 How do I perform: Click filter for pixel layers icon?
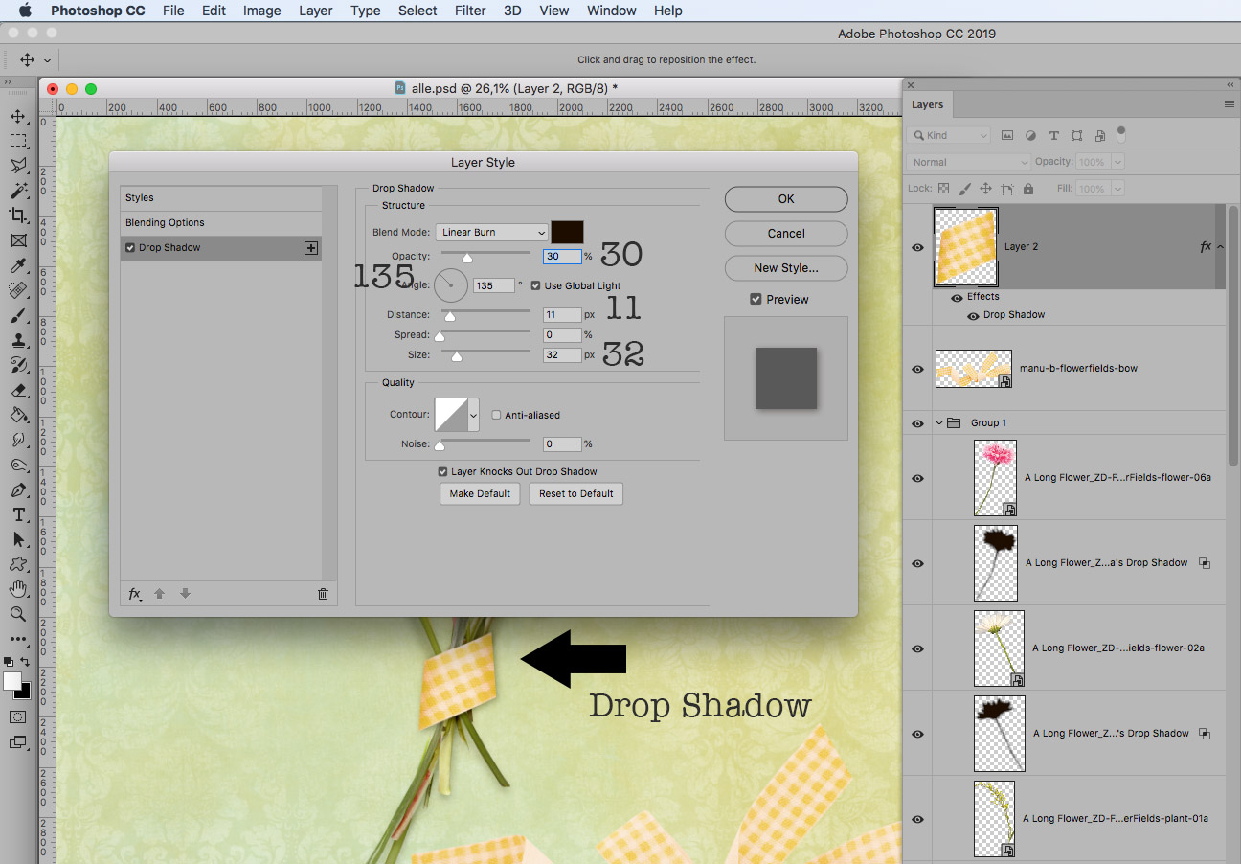click(x=1007, y=136)
